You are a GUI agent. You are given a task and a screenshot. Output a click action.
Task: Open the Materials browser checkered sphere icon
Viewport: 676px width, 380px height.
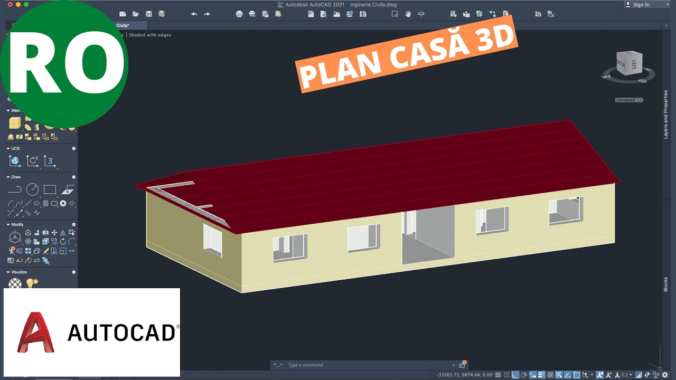point(15,283)
